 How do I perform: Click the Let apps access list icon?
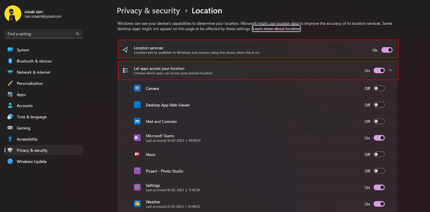[x=125, y=70]
